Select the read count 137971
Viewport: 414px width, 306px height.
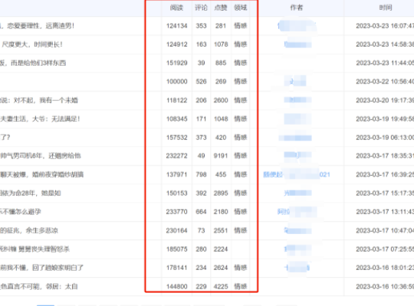pyautogui.click(x=176, y=174)
